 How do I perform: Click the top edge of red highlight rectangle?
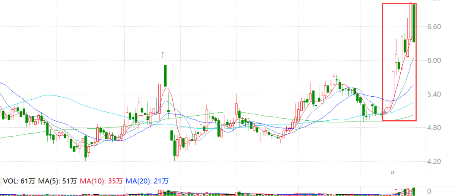pyautogui.click(x=399, y=4)
